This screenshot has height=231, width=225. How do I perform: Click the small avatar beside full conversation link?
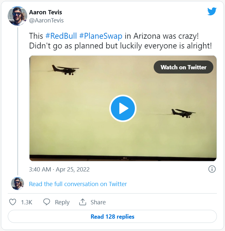[x=18, y=184]
